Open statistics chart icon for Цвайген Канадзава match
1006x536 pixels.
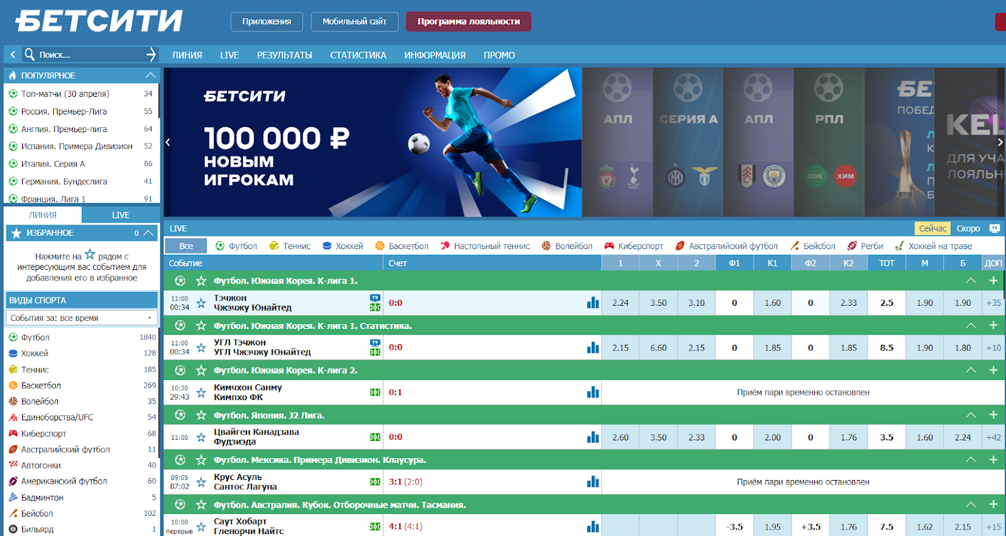(x=593, y=437)
